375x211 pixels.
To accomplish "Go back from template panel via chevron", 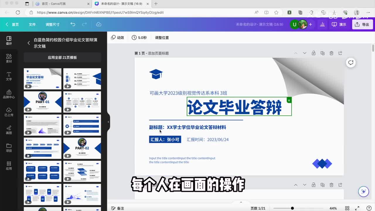I will pos(29,43).
